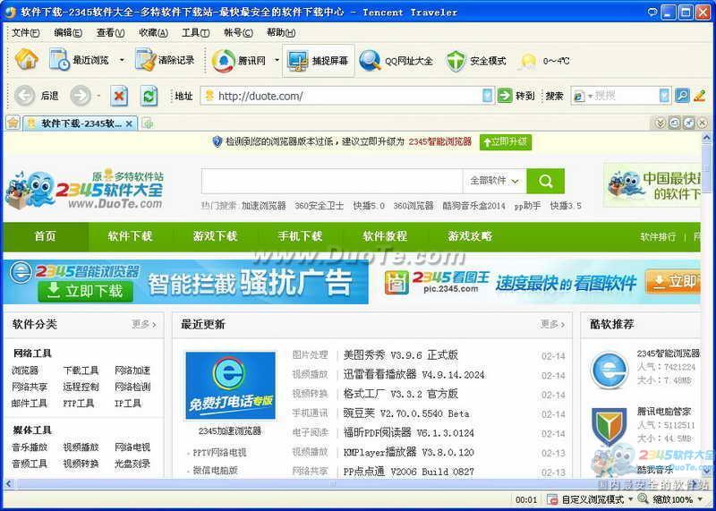
Task: Open the Tencent site icon
Action: point(223,60)
